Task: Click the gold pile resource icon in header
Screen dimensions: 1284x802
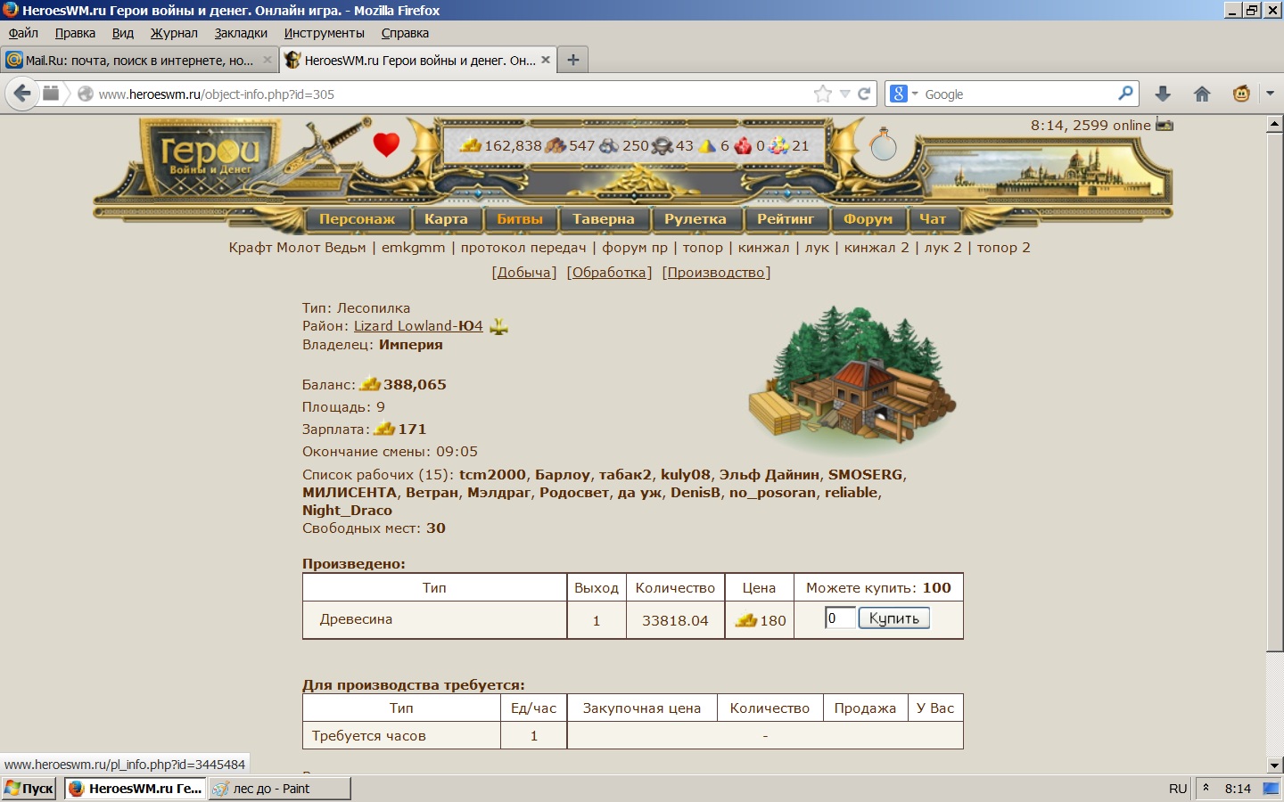Action: coord(471,145)
